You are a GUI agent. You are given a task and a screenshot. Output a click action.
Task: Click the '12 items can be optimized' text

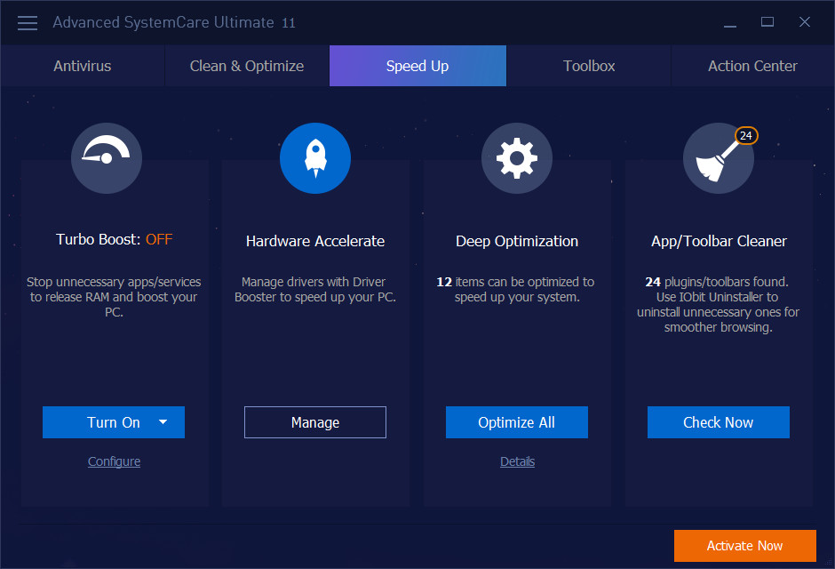click(515, 289)
